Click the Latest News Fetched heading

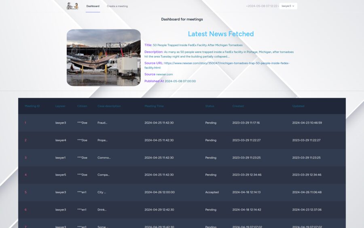(221, 34)
